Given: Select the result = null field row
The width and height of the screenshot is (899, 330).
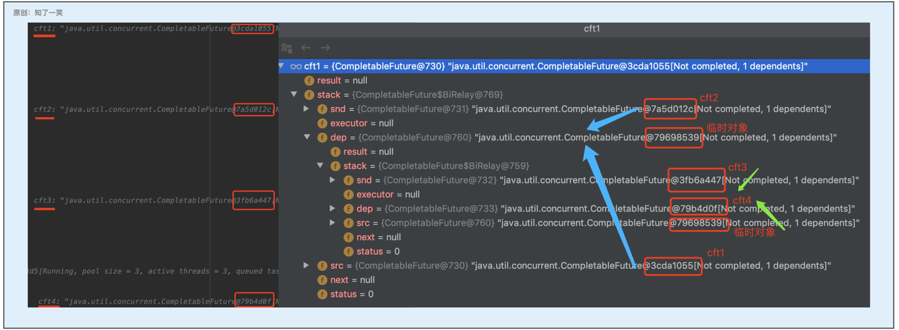Looking at the screenshot, I should (342, 81).
